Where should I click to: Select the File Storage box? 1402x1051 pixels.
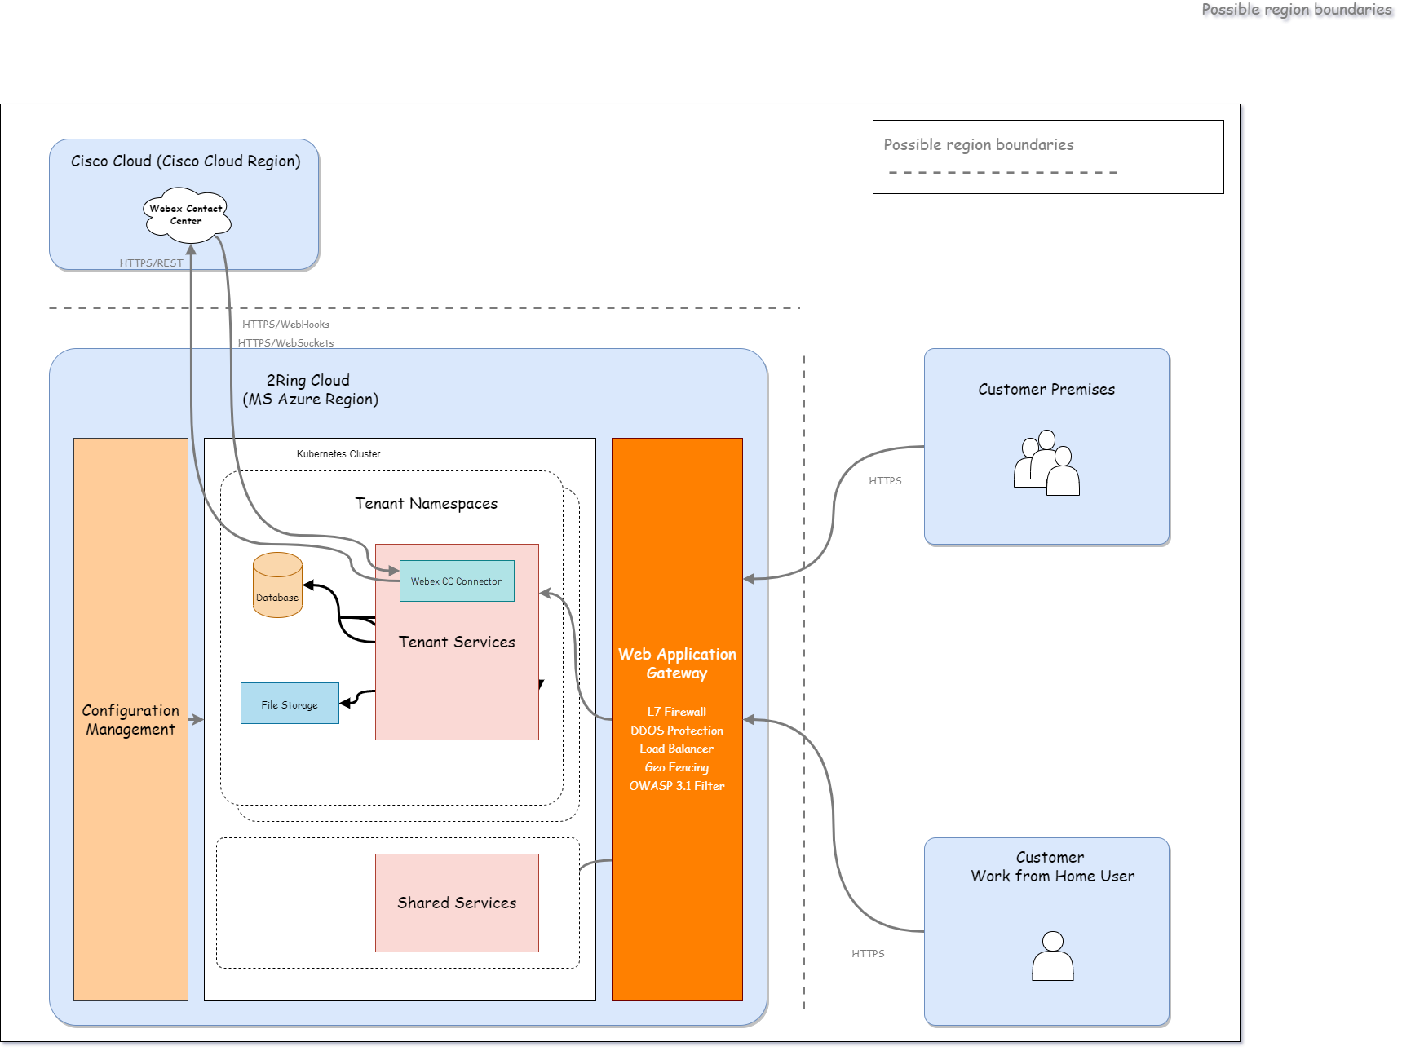tap(290, 703)
